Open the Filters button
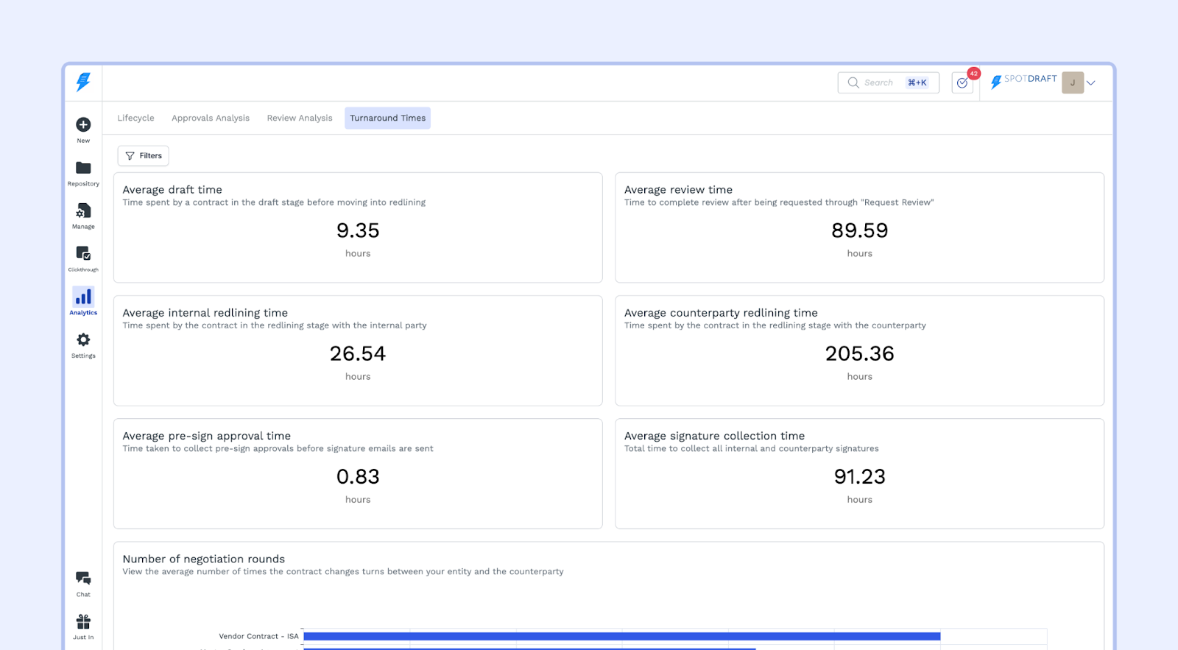 tap(144, 156)
